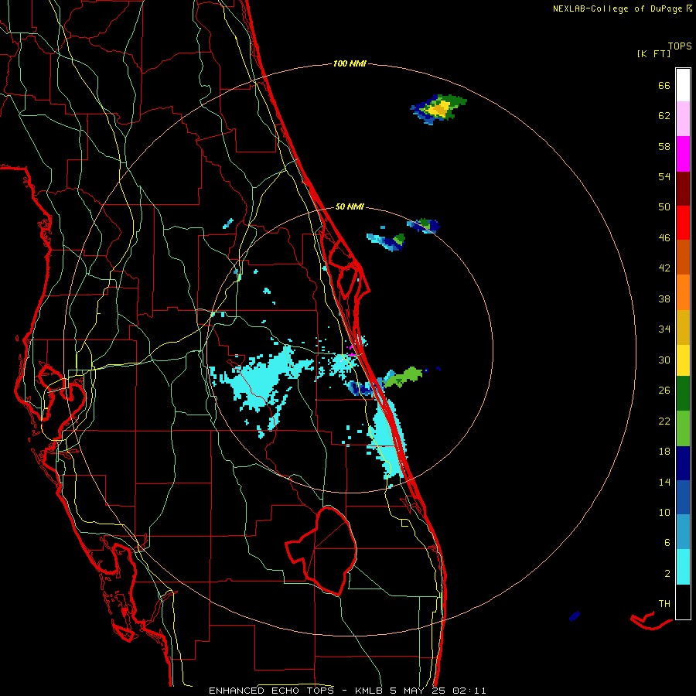696x696 pixels.
Task: Click the bright red legend swatch
Action: [683, 223]
